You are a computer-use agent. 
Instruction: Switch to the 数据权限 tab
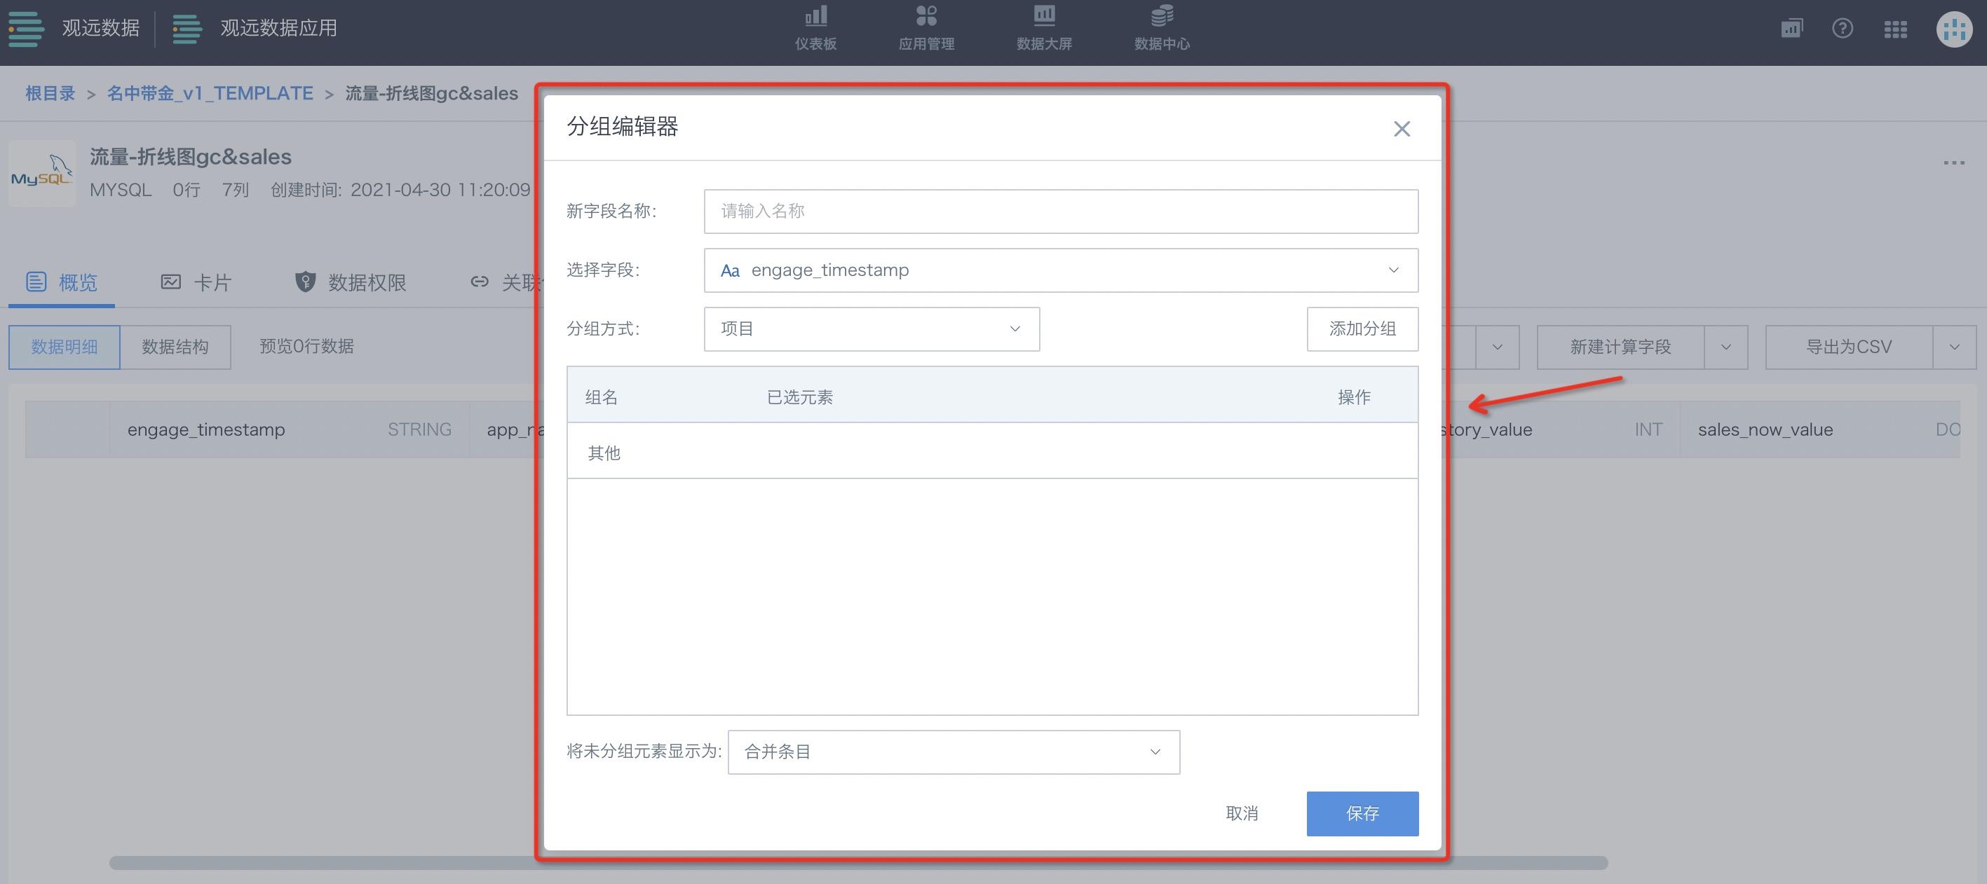tap(351, 282)
